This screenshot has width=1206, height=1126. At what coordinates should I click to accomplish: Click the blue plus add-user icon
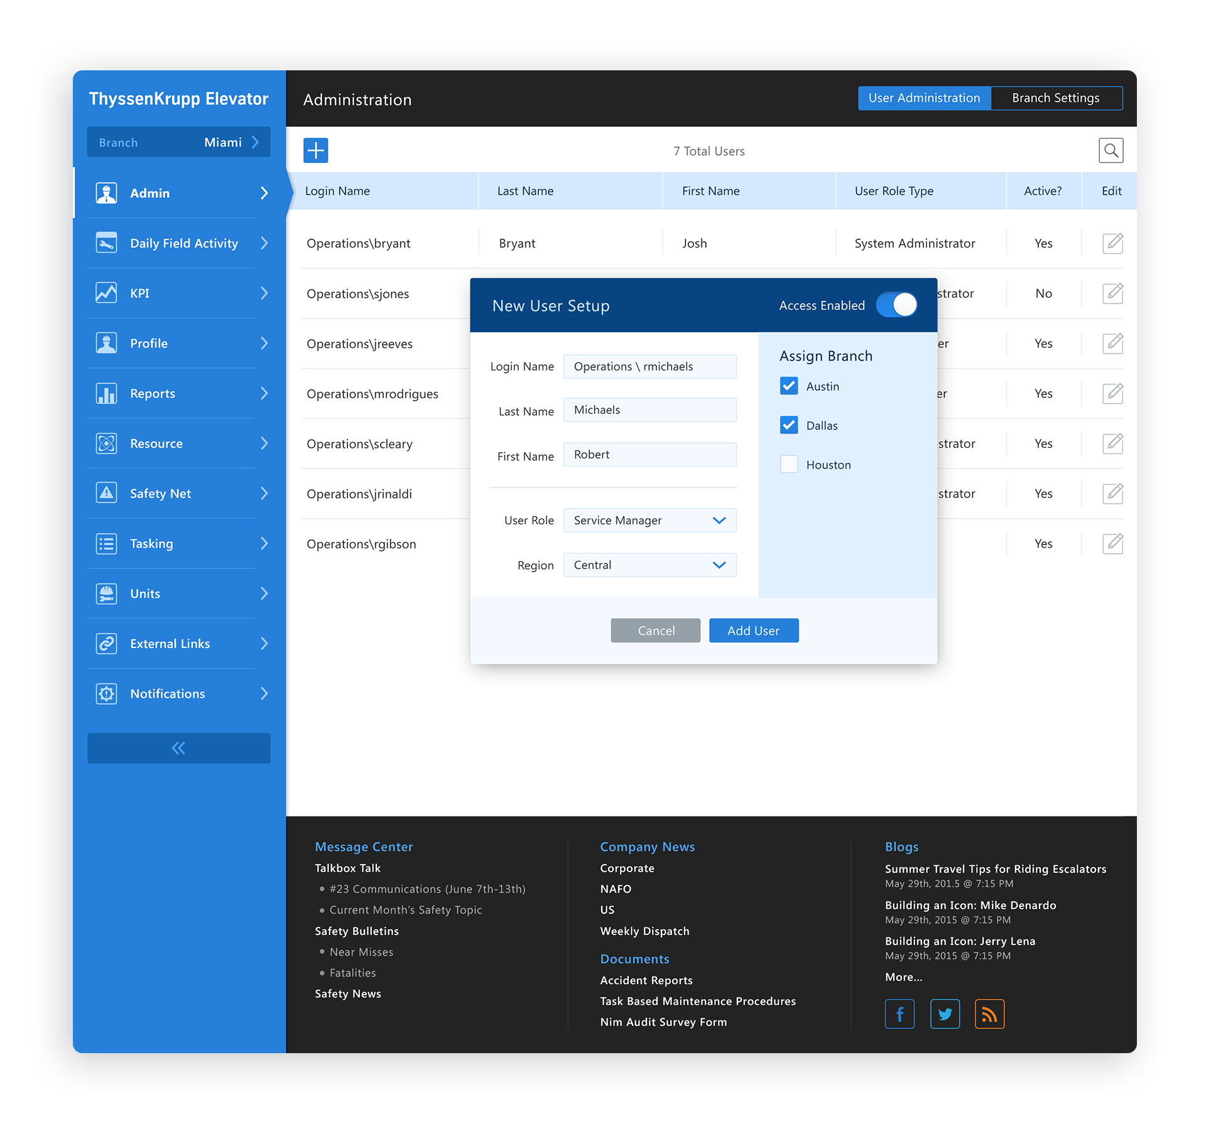315,150
